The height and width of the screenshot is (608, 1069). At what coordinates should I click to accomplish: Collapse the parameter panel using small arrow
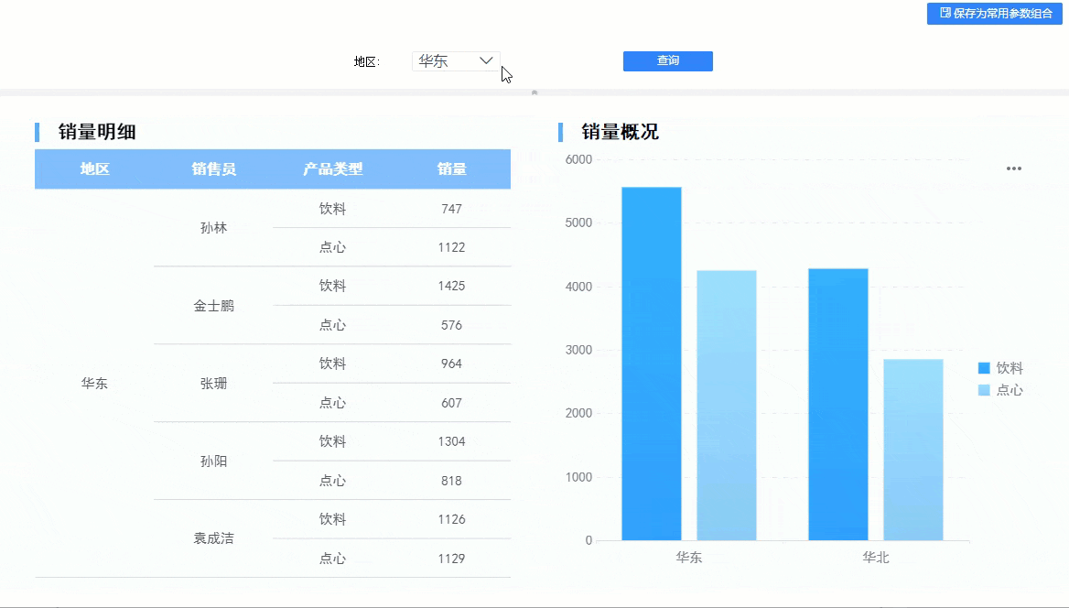pyautogui.click(x=534, y=92)
